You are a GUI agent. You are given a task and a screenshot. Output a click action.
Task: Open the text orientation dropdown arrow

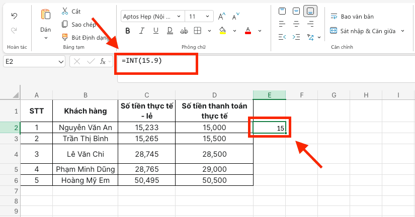[319, 37]
